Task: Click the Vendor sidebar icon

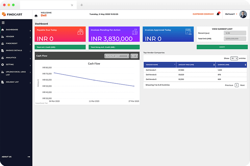Action: (3, 37)
